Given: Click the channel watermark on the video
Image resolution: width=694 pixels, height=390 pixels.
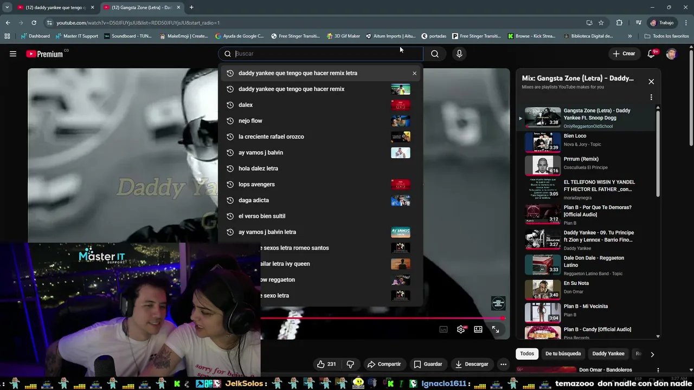Looking at the screenshot, I should [x=498, y=303].
